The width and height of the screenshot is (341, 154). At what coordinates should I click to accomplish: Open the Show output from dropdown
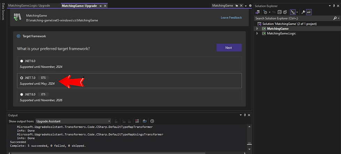coord(73,121)
